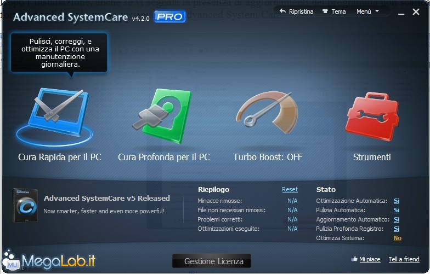Click the Minacce rimosse N/A value
The height and width of the screenshot is (274, 430).
click(292, 201)
